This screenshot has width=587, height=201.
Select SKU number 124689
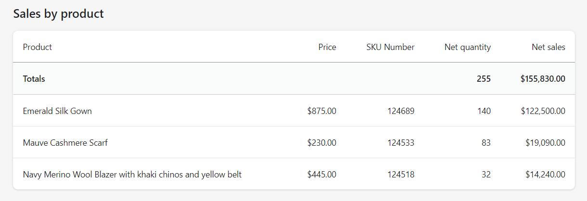[x=401, y=111]
